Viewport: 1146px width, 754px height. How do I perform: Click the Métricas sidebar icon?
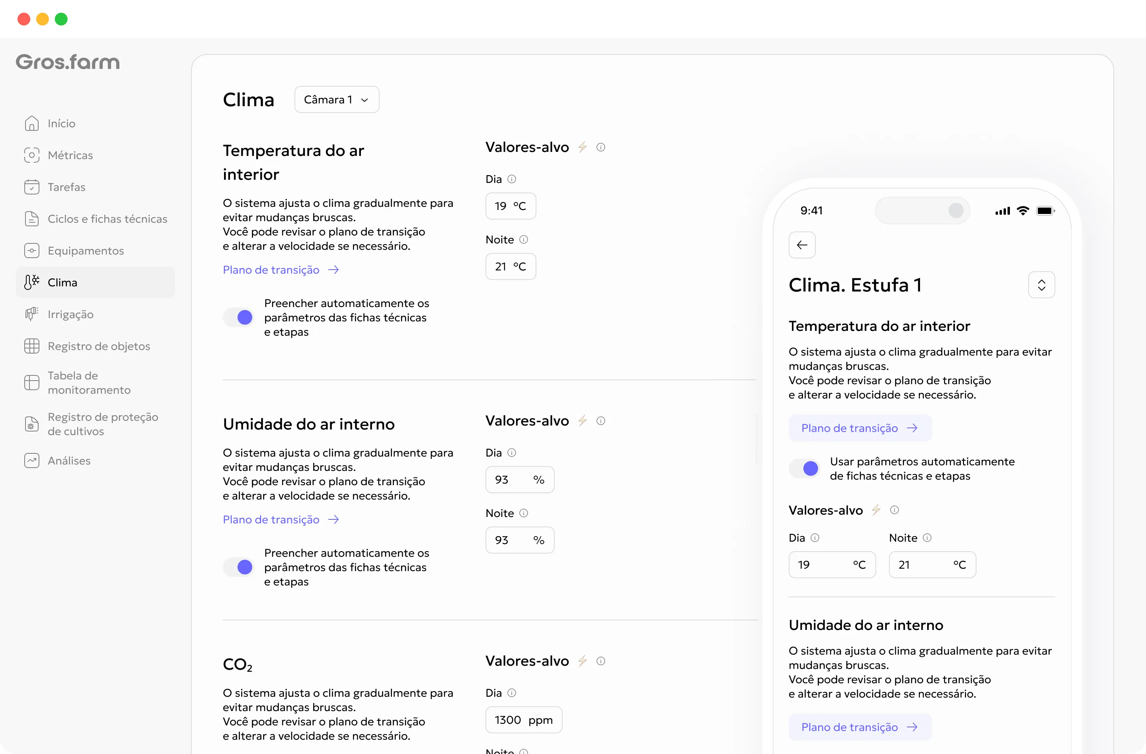pyautogui.click(x=32, y=155)
